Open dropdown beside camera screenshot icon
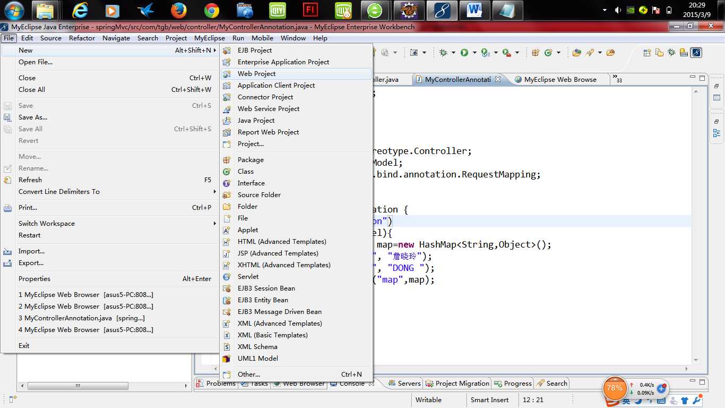 pos(424,53)
